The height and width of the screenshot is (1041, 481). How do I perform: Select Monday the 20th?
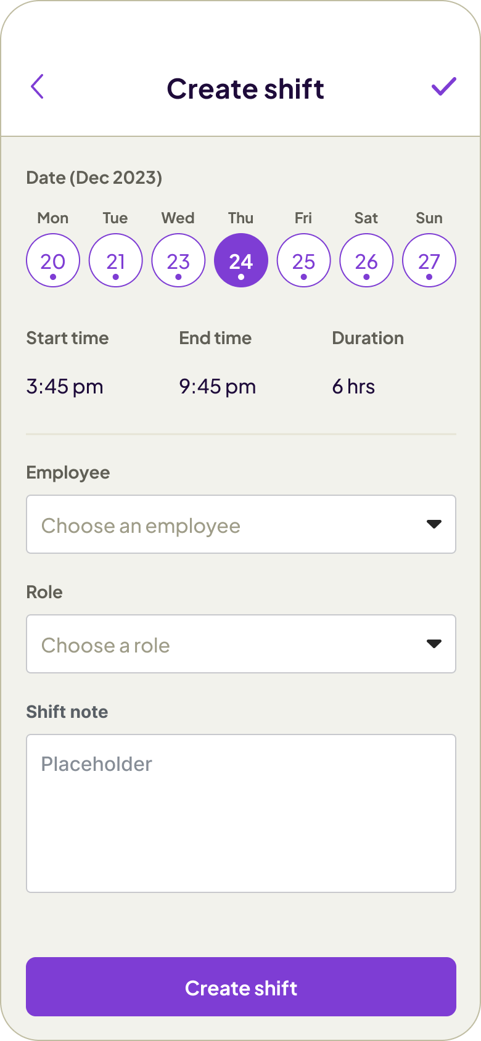click(x=53, y=261)
